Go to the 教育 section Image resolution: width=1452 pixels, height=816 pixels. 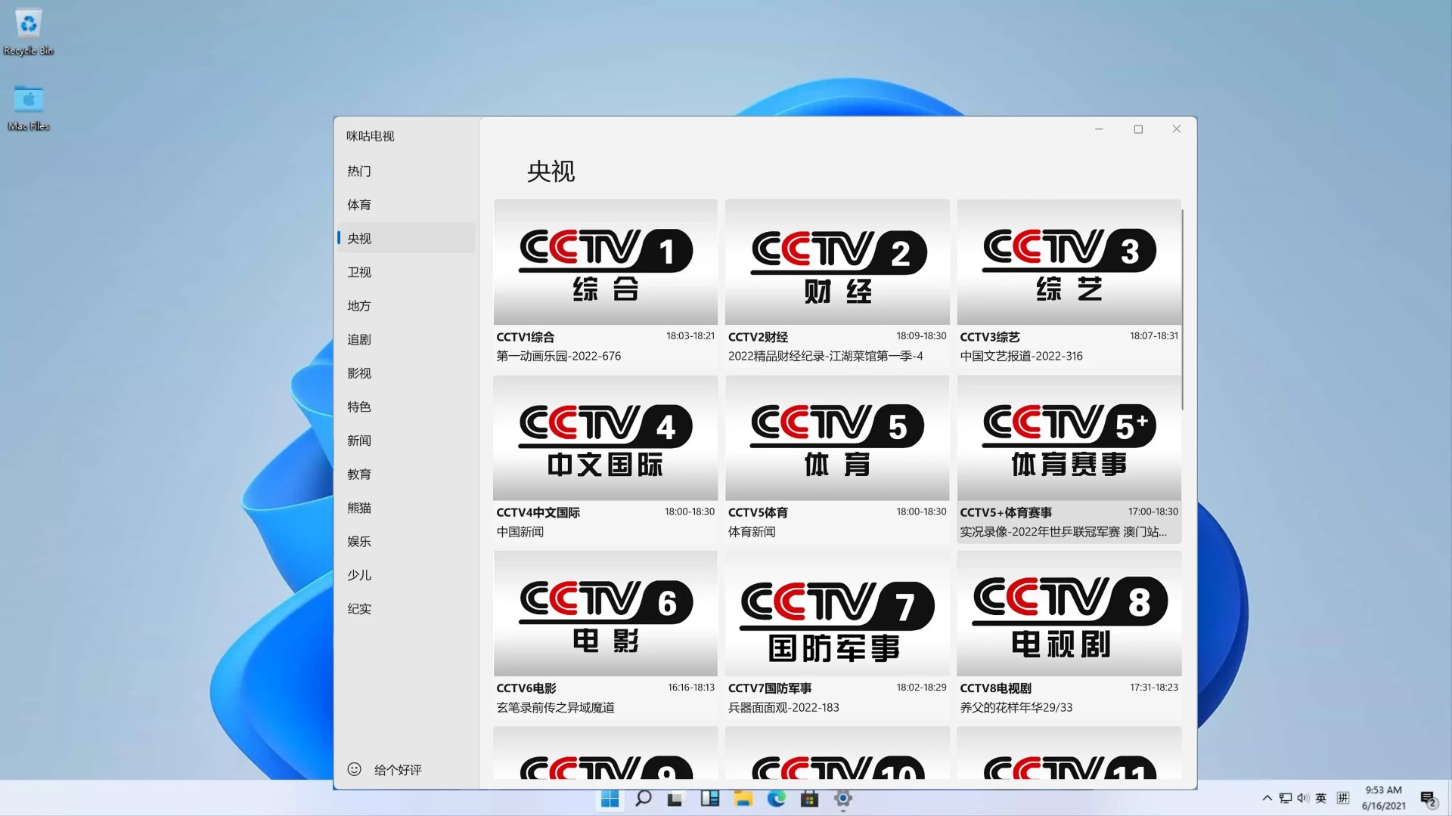tap(406, 474)
